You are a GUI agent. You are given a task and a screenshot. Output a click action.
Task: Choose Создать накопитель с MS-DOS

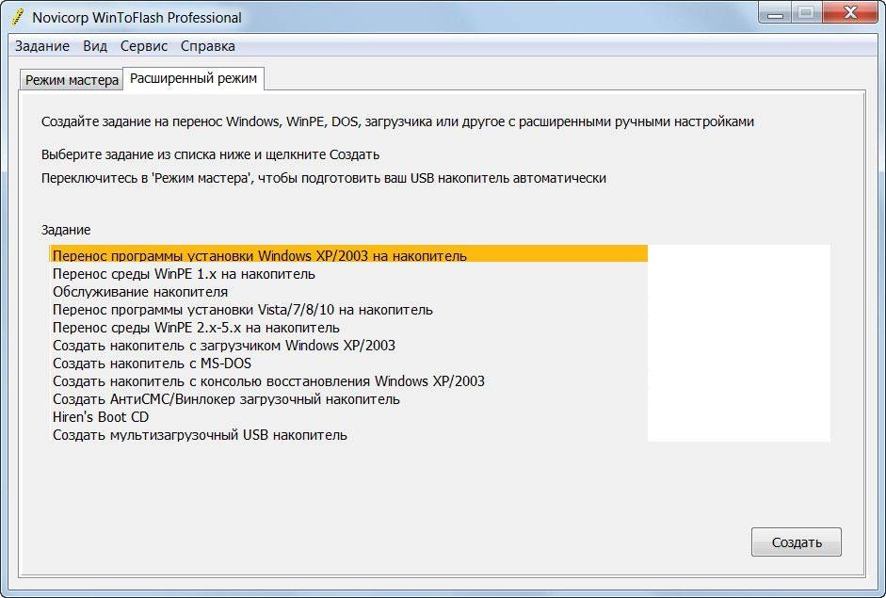(x=348, y=364)
